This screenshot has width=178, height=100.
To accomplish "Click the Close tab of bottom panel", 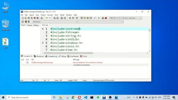I will tap(83, 56).
